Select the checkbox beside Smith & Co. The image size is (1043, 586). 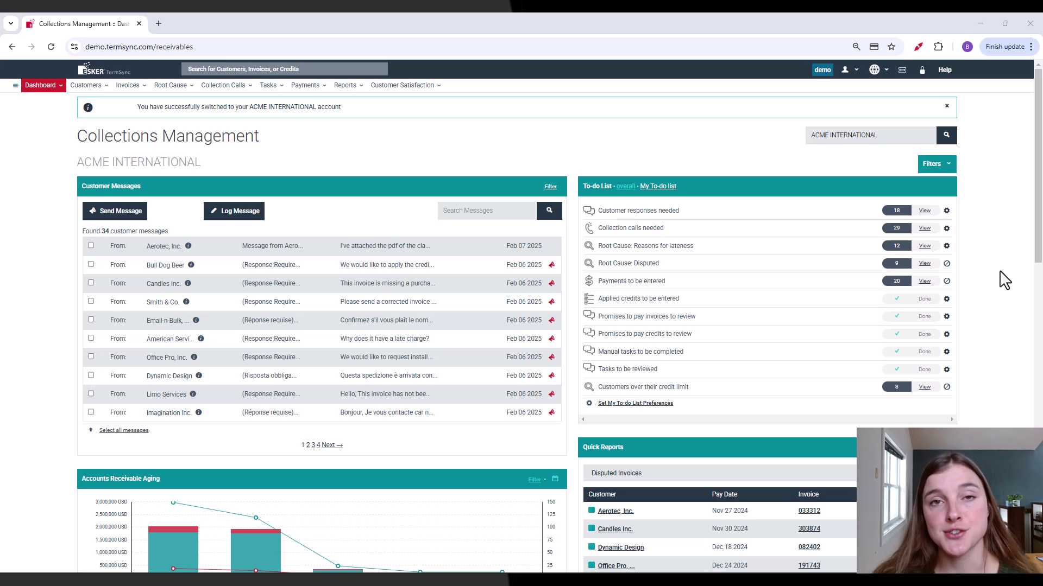91,301
